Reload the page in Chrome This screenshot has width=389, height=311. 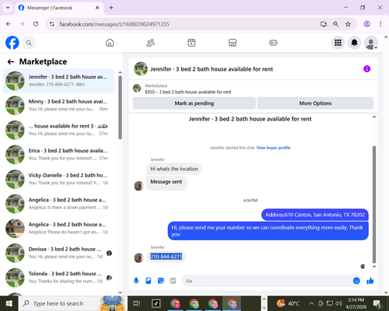coord(36,24)
